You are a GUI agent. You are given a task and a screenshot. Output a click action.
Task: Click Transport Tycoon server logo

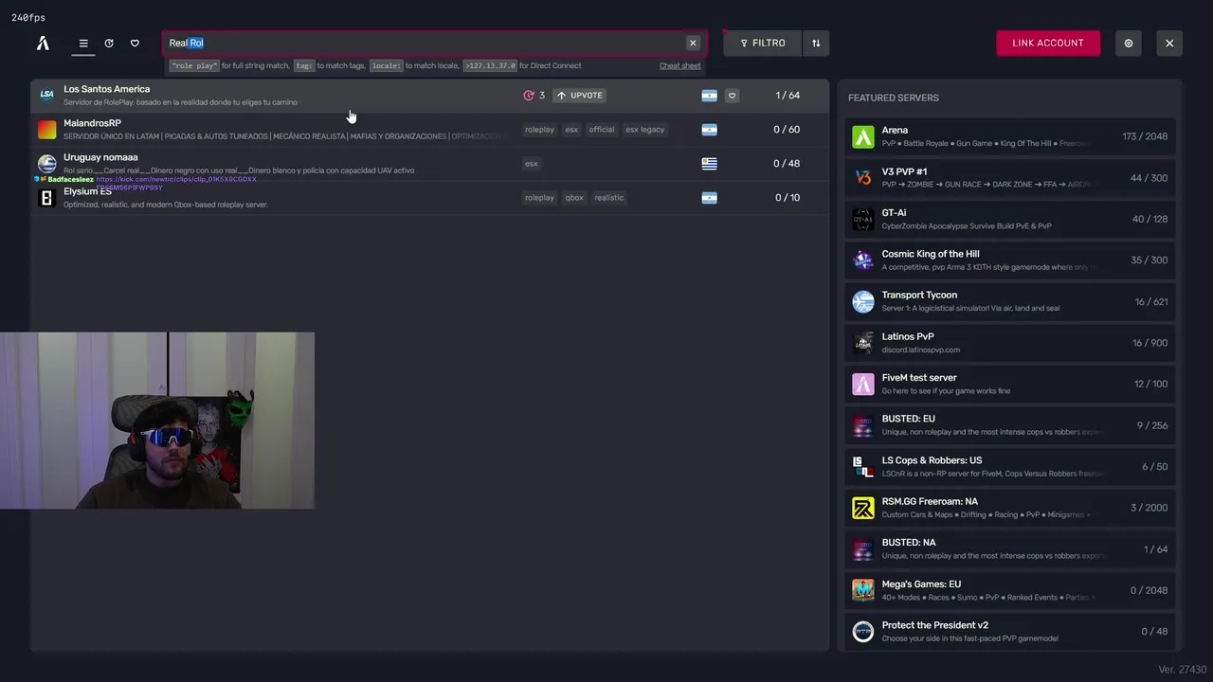coord(863,301)
